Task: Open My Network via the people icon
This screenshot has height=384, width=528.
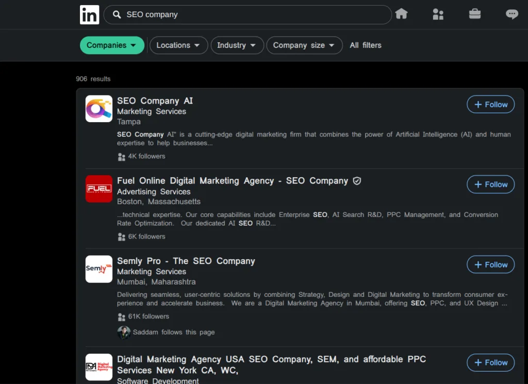Action: pyautogui.click(x=438, y=14)
